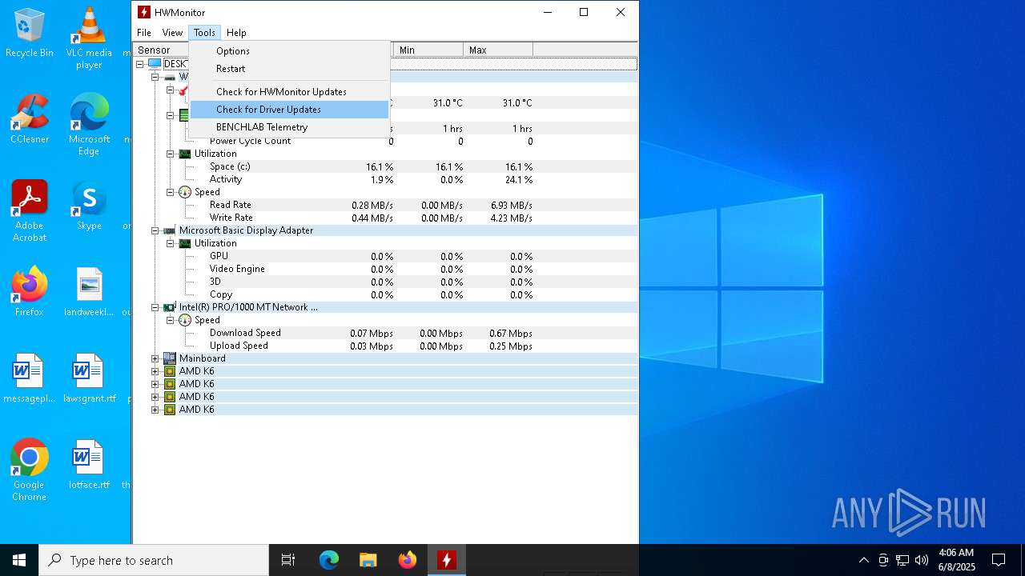Collapse the Intel PRO/1000 MT Network node
The image size is (1025, 576).
coord(155,307)
